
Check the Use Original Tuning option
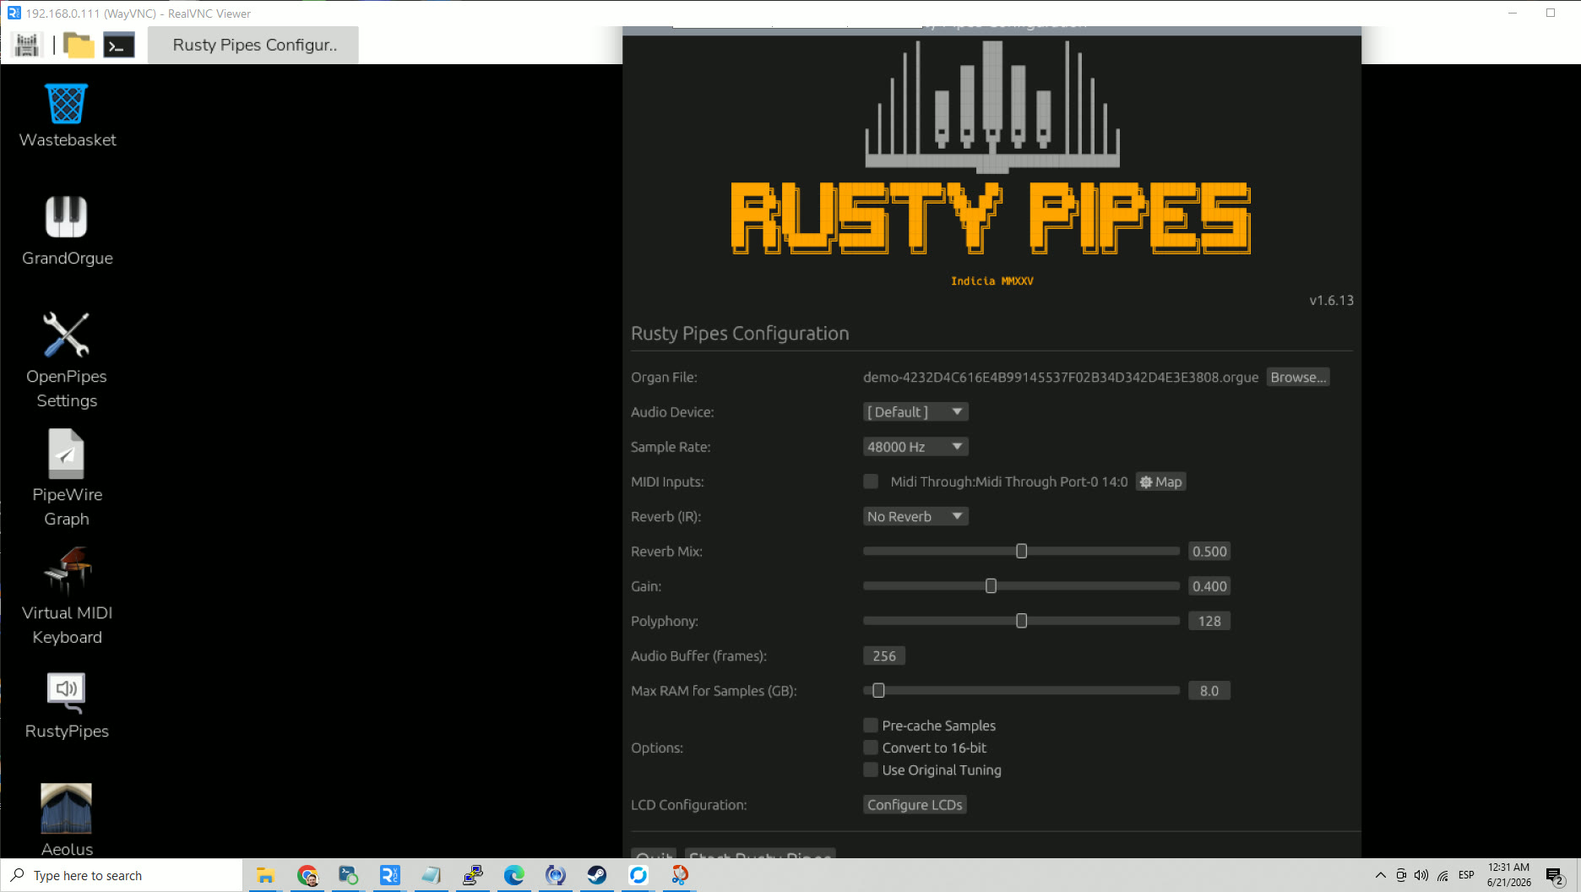coord(871,770)
